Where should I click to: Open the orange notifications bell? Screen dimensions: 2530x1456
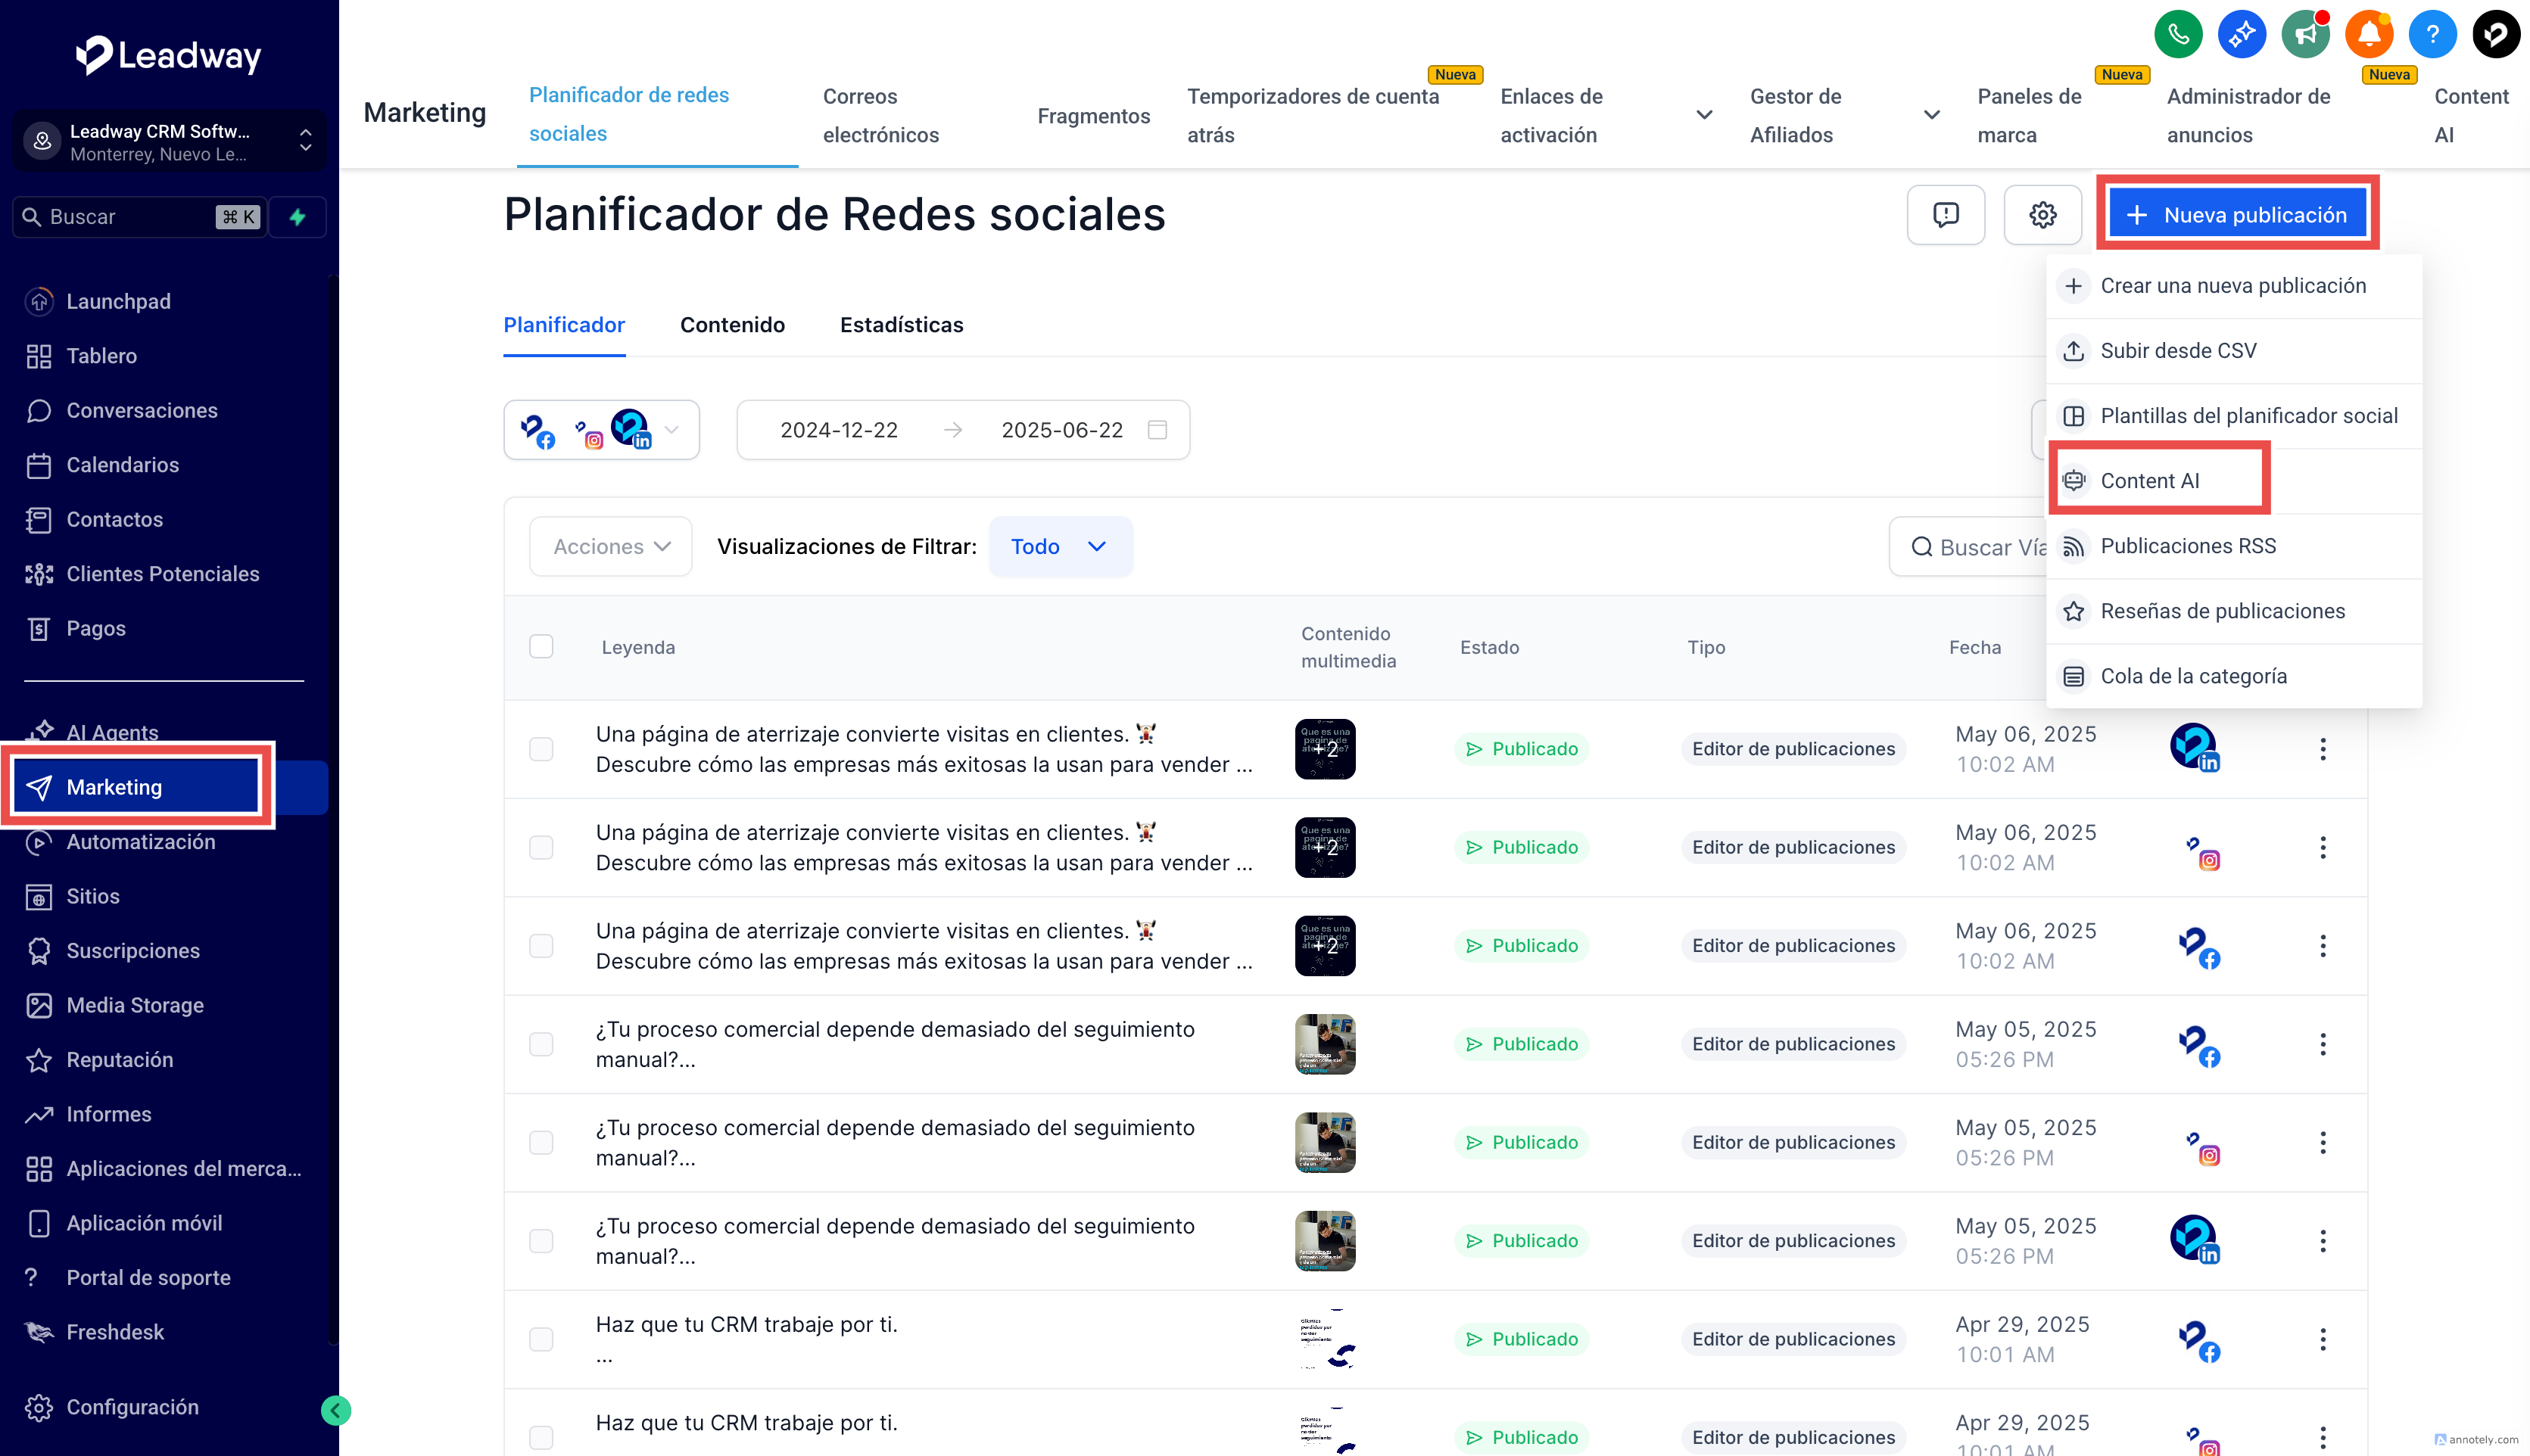pyautogui.click(x=2369, y=35)
